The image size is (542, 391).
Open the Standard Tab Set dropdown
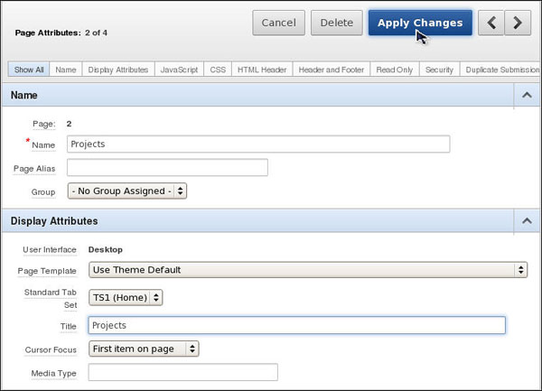click(x=126, y=297)
